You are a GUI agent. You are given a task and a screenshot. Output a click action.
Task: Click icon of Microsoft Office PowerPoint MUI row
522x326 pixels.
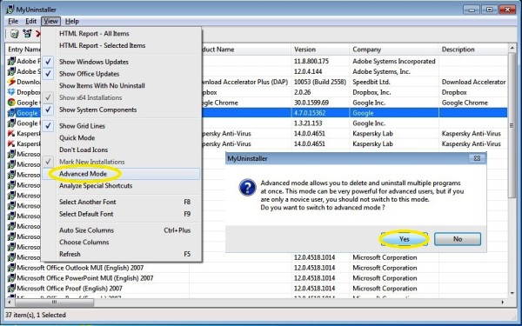11,278
